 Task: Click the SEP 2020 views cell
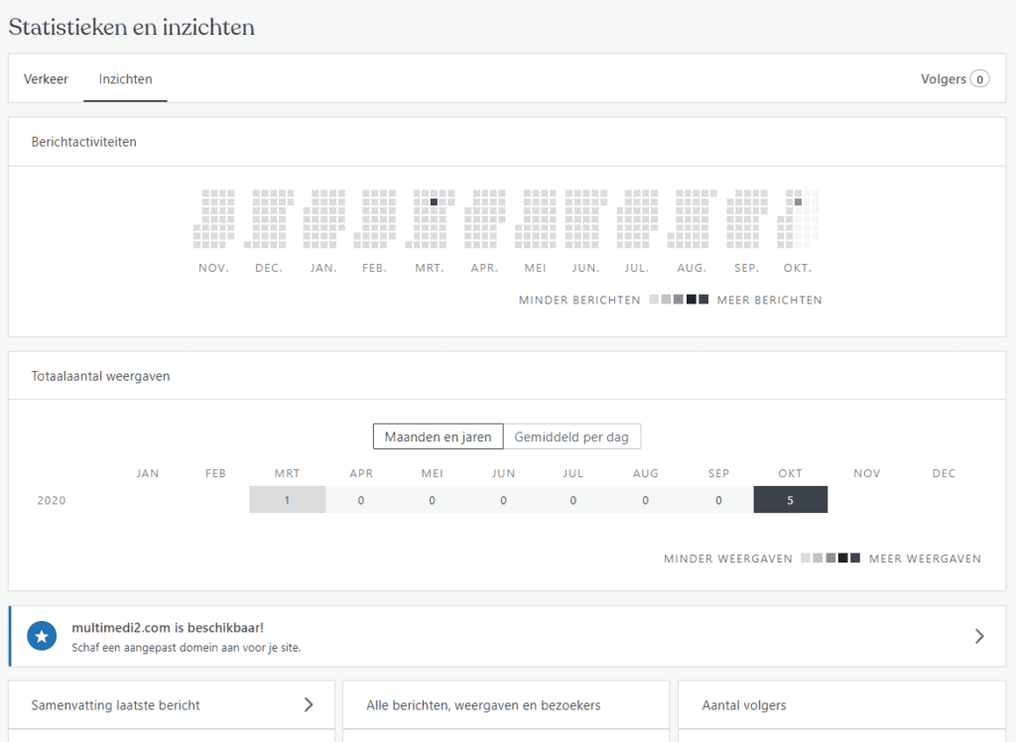pos(718,500)
